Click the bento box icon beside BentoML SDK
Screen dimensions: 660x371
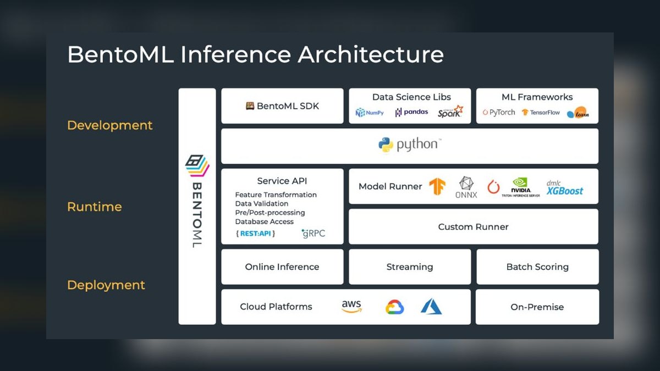point(250,106)
